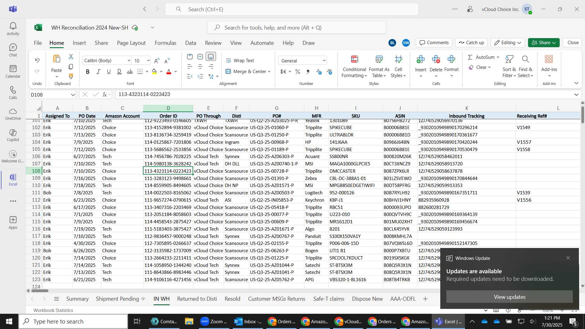Click View updates in notification
The height and width of the screenshot is (329, 585).
coord(509,297)
